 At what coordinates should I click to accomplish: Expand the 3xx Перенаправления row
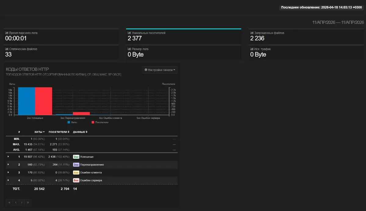click(x=8, y=164)
